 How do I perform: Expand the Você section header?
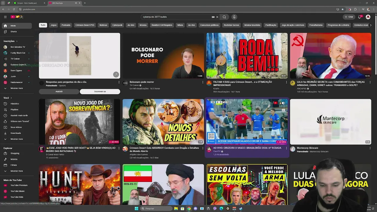tap(8, 98)
